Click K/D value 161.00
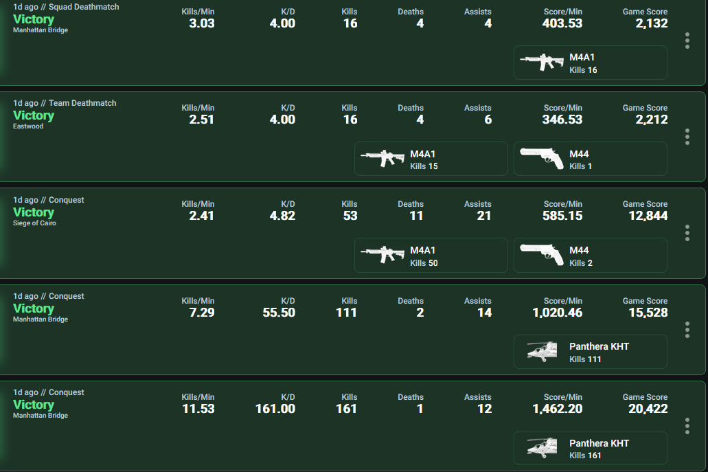The image size is (708, 472). (x=275, y=409)
